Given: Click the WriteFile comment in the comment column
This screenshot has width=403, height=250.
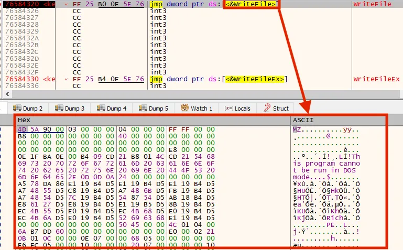Looking at the screenshot, I should click(x=373, y=4).
